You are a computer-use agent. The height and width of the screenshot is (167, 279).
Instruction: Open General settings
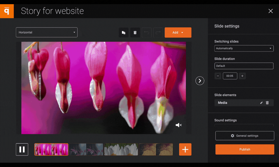pos(245,136)
